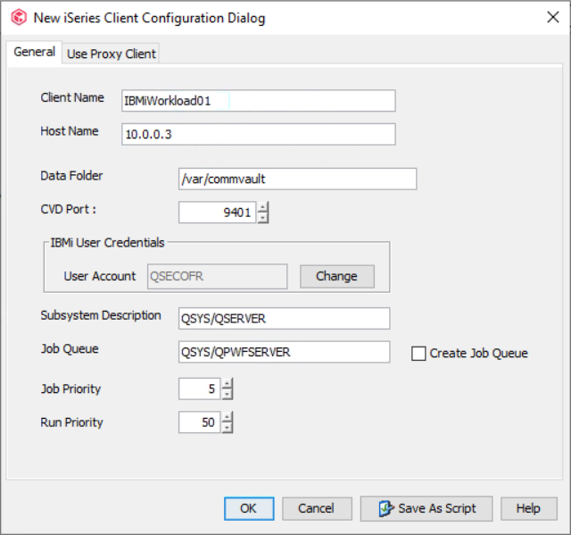Click the Save As Script button
571x535 pixels.
coord(426,508)
